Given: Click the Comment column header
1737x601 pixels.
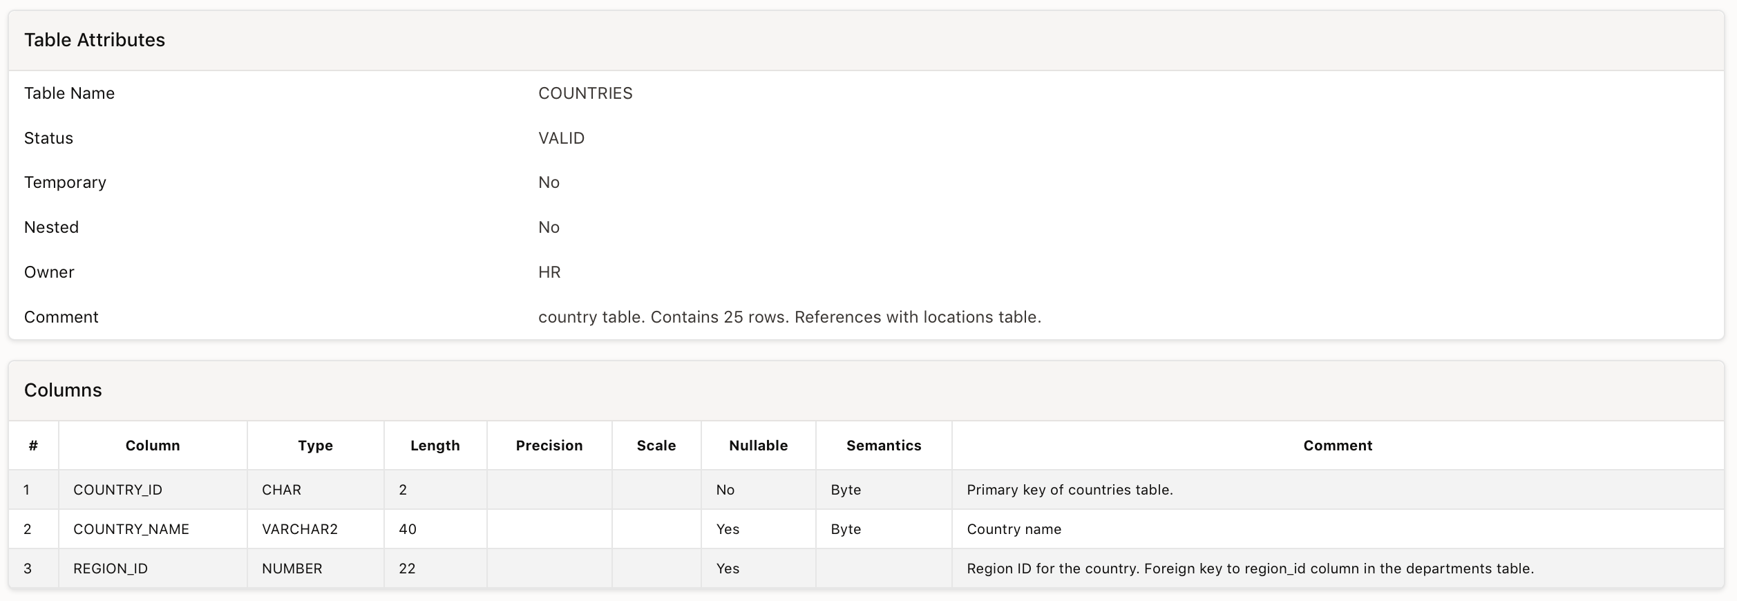Looking at the screenshot, I should click(x=1338, y=446).
